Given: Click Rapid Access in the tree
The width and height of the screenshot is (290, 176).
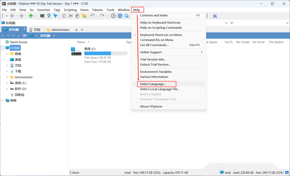Looking at the screenshot, I should [18, 42].
